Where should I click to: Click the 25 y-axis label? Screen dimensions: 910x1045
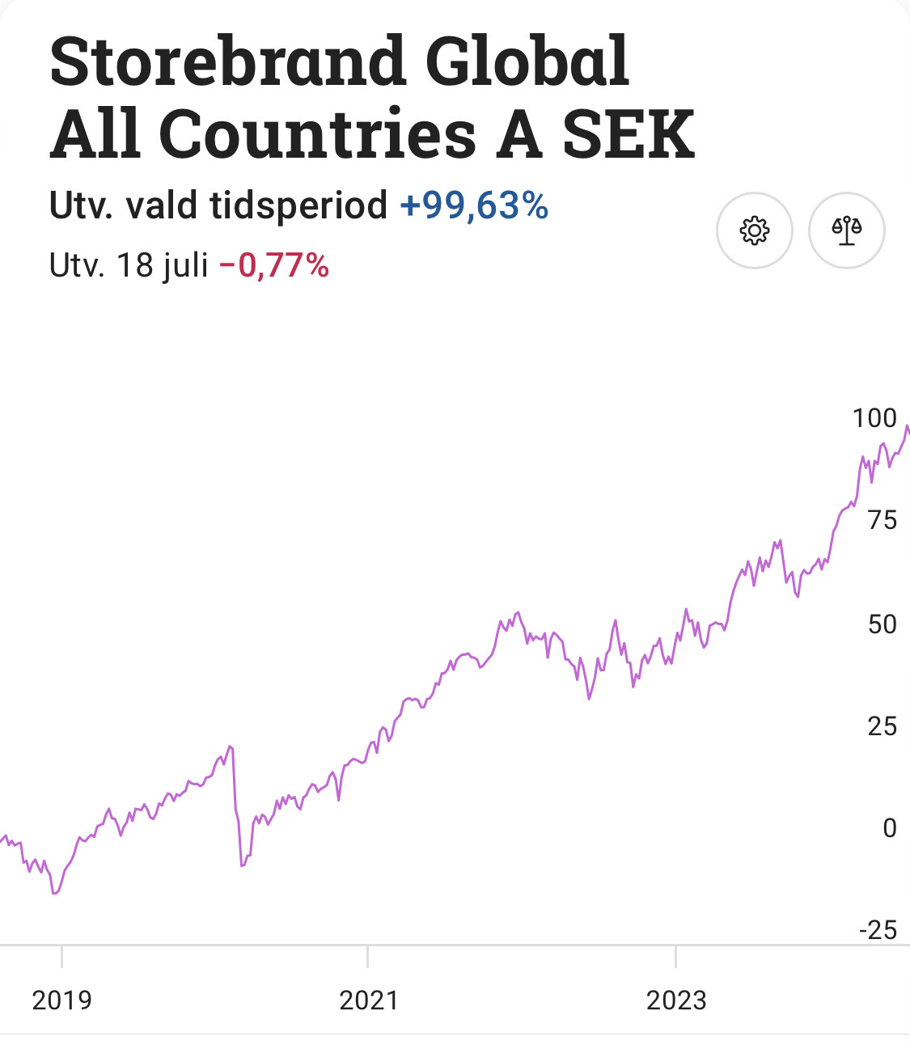point(882,726)
